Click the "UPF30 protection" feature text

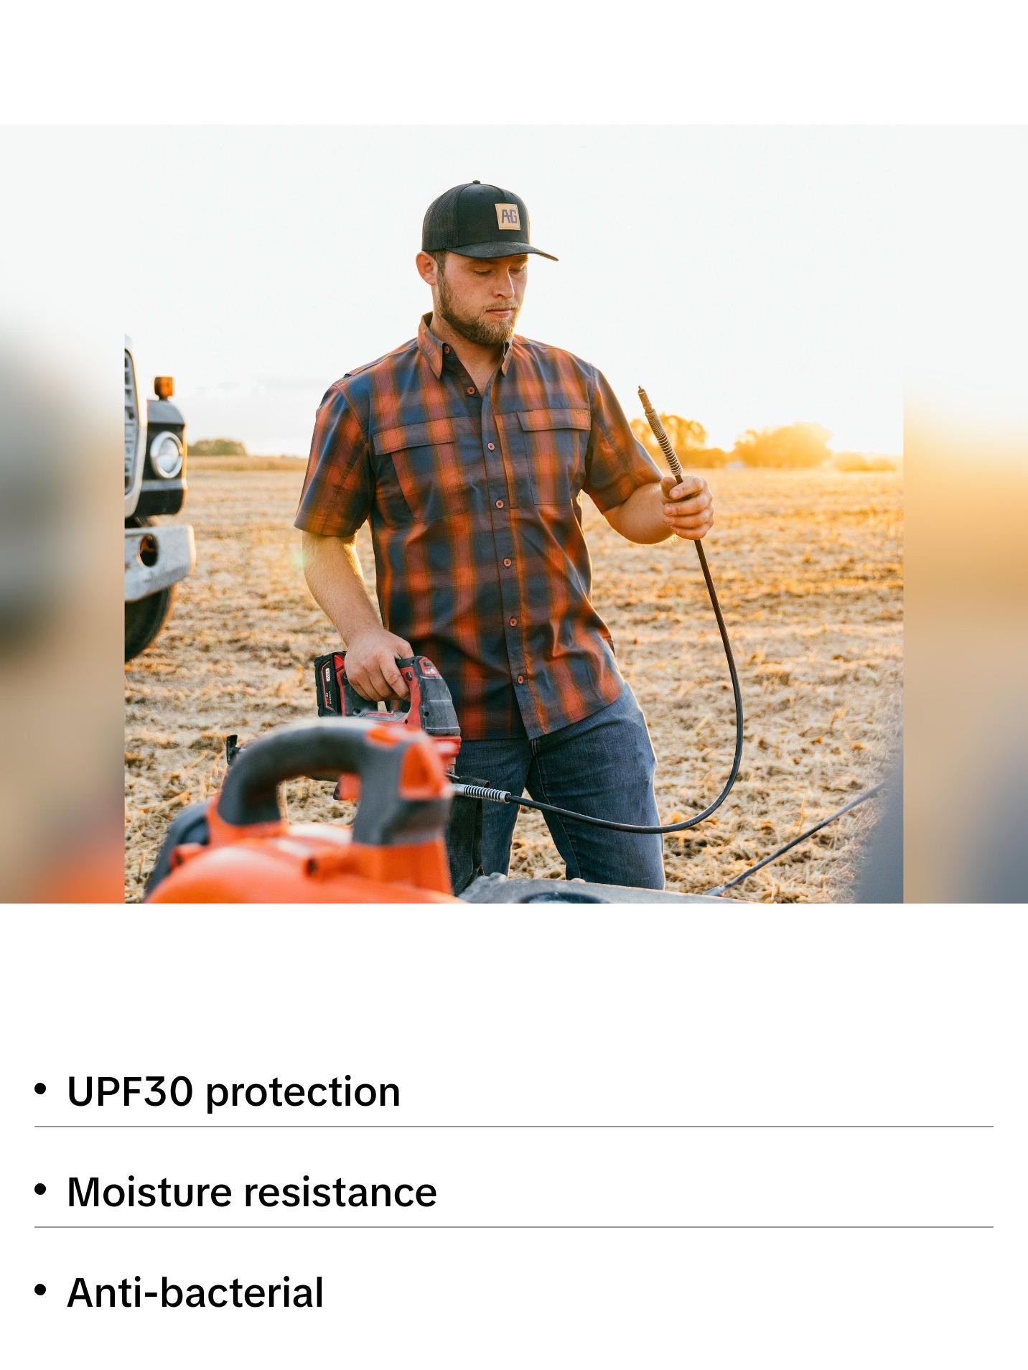[233, 1093]
